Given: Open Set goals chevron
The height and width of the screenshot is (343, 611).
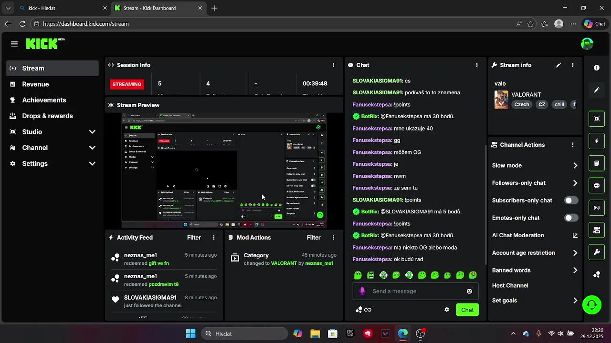Looking at the screenshot, I should pos(575,301).
